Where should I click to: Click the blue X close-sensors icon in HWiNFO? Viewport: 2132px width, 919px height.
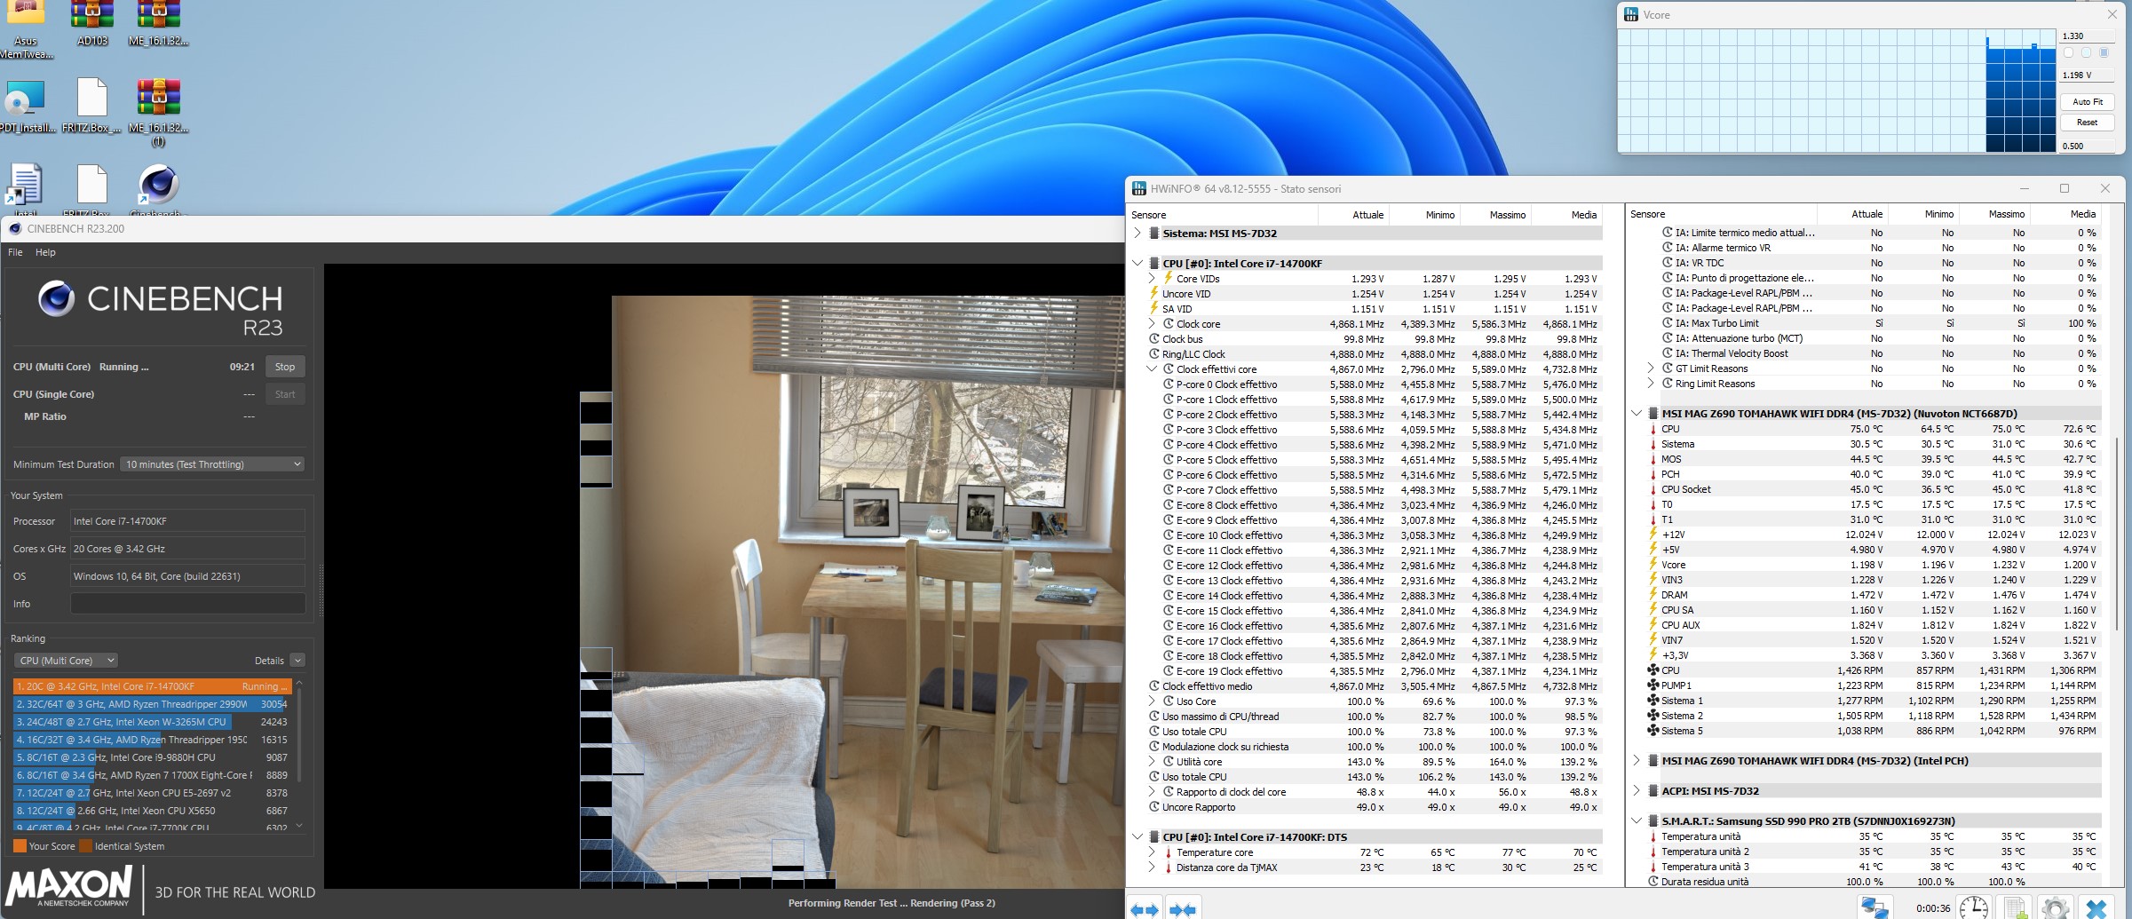point(2096,907)
